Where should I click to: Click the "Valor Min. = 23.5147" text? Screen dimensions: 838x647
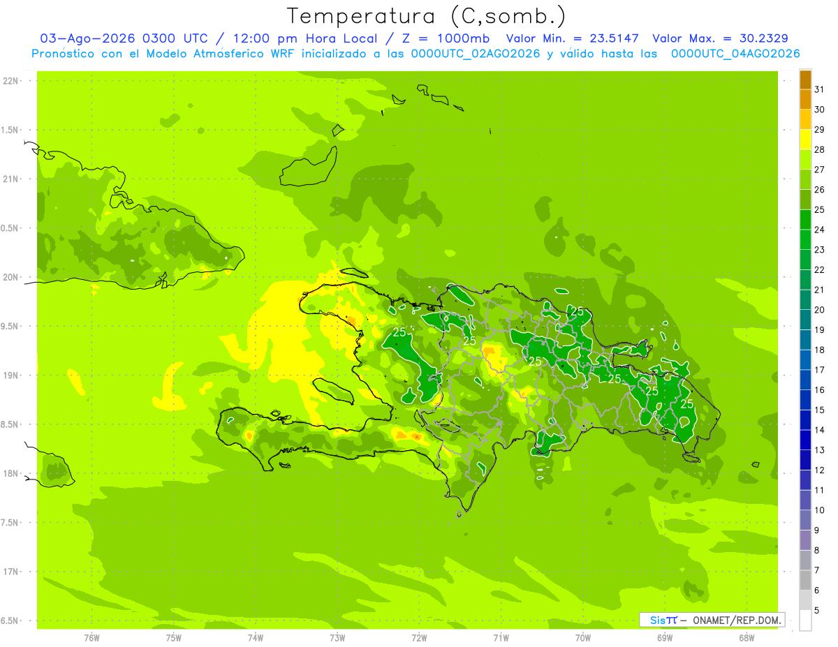[572, 38]
